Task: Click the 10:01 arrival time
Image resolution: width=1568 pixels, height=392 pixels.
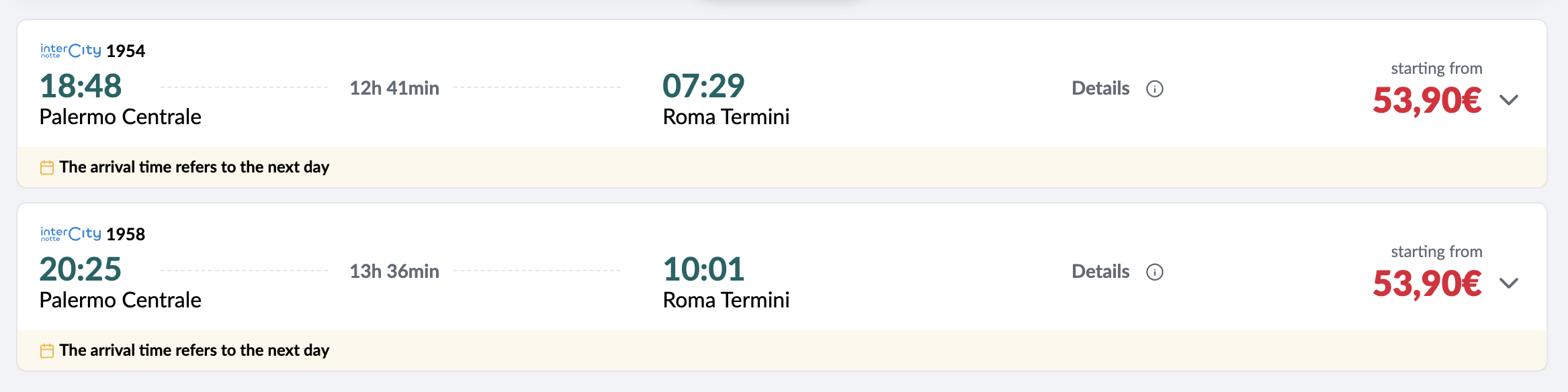Action: (x=703, y=270)
